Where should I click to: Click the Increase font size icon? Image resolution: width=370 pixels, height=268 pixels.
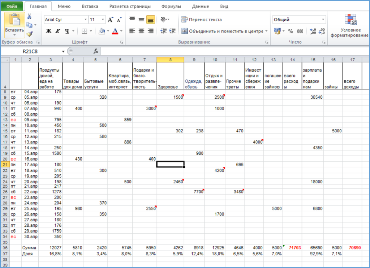tap(111, 20)
